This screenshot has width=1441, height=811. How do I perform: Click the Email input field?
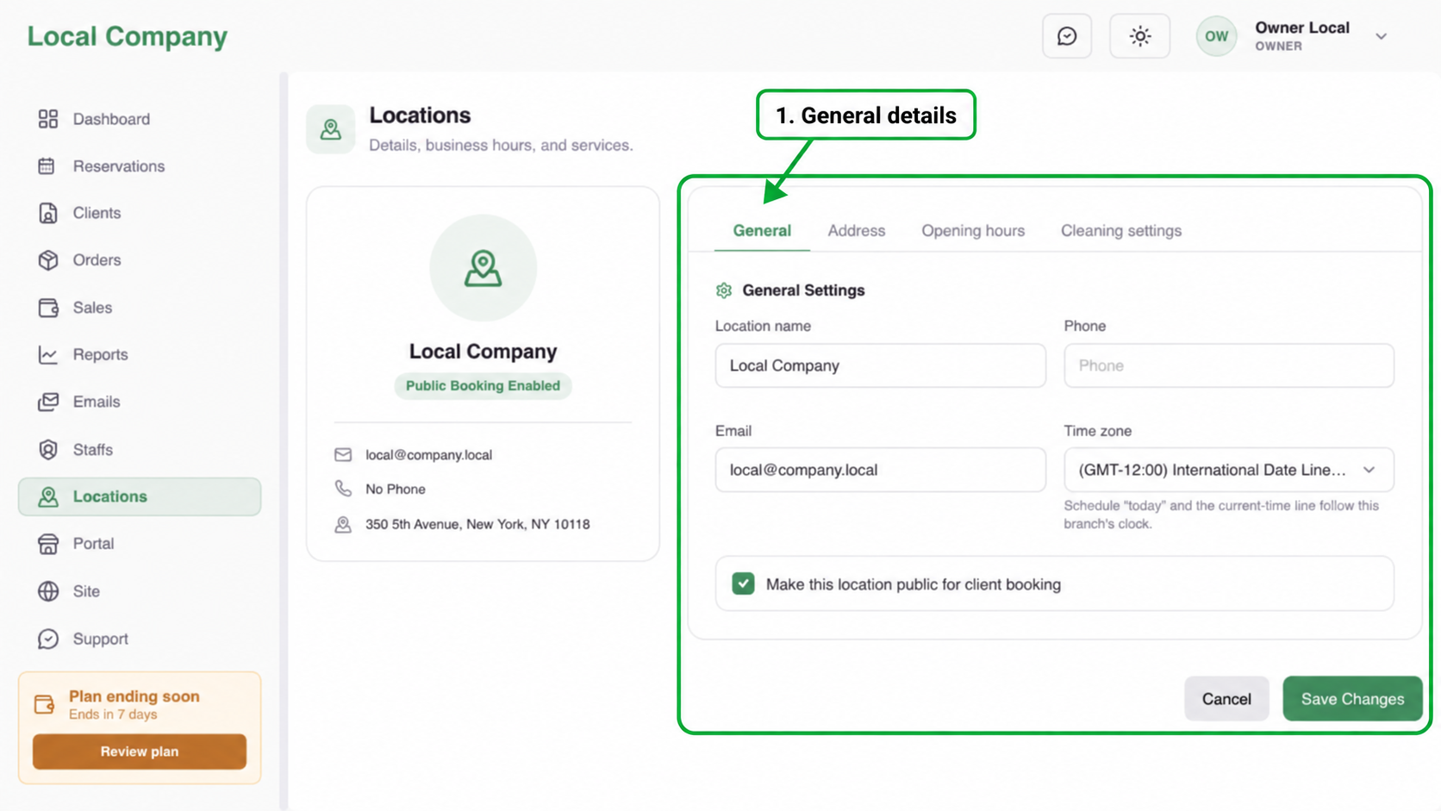tap(880, 470)
